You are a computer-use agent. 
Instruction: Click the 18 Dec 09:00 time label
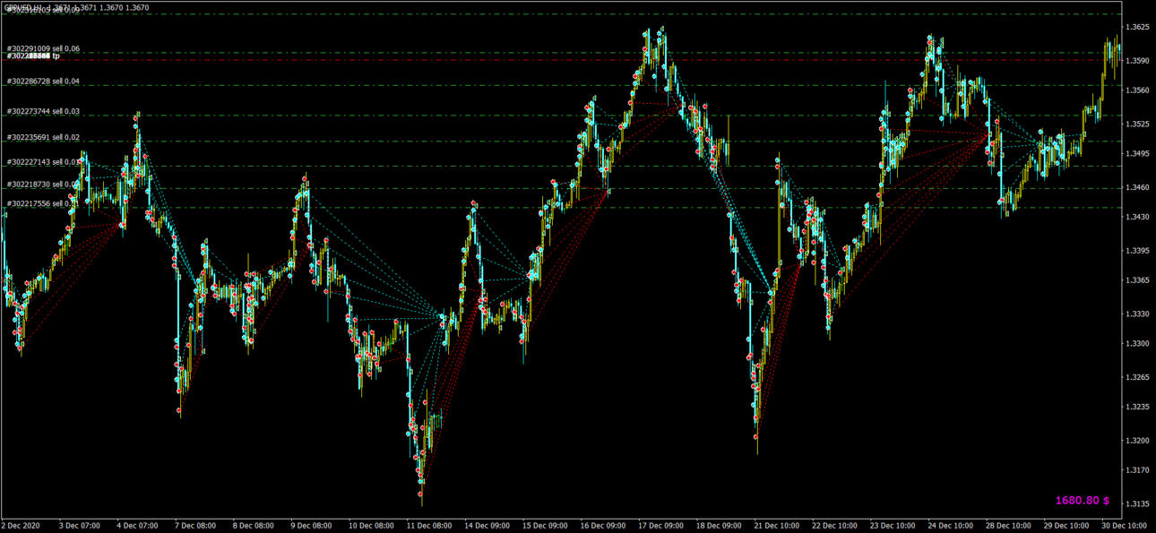click(720, 526)
